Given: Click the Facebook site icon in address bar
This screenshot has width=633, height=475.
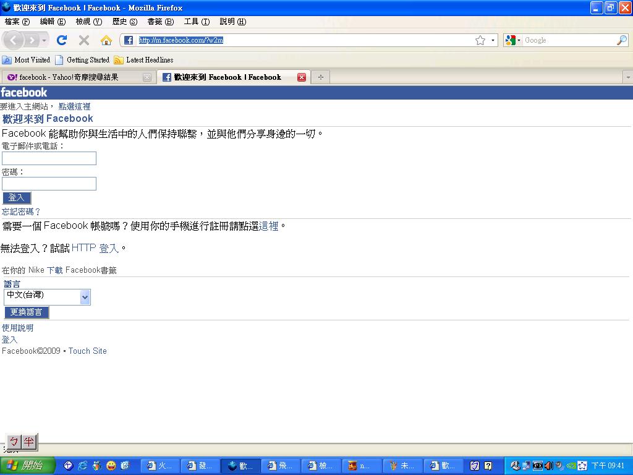Looking at the screenshot, I should [129, 40].
